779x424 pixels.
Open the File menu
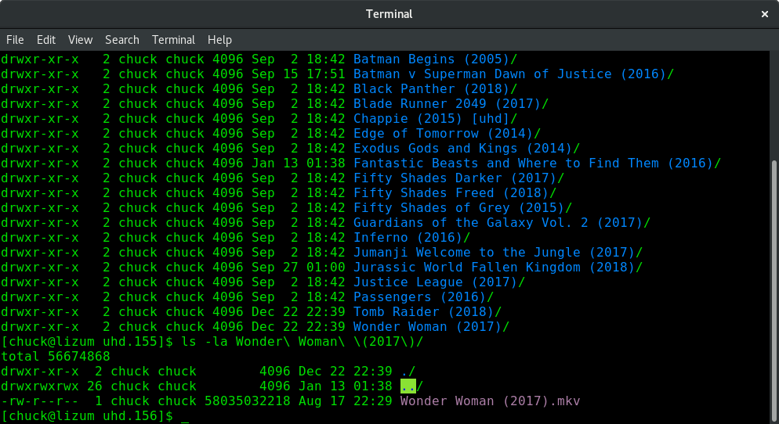[x=15, y=40]
